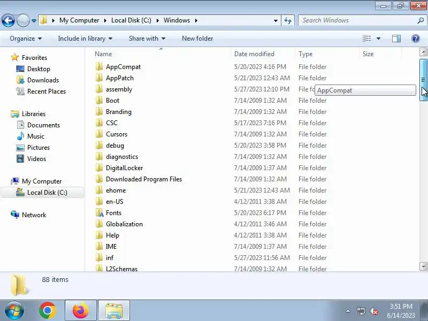Open the address bar history dropdown

point(276,21)
